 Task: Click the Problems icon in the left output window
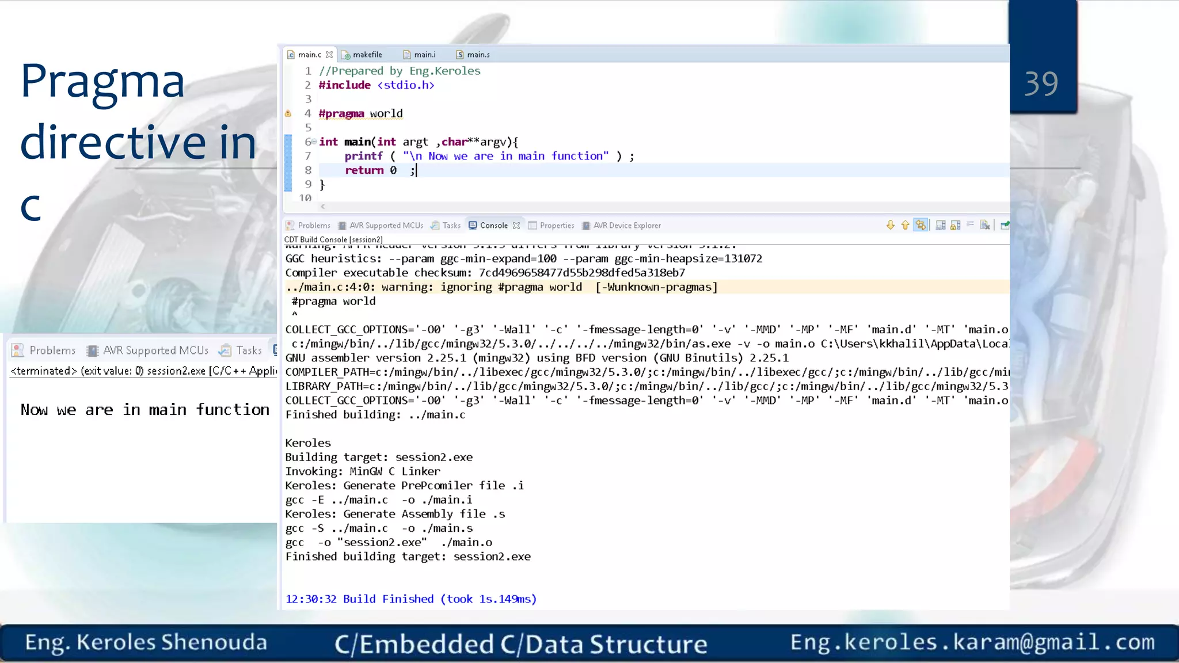18,350
